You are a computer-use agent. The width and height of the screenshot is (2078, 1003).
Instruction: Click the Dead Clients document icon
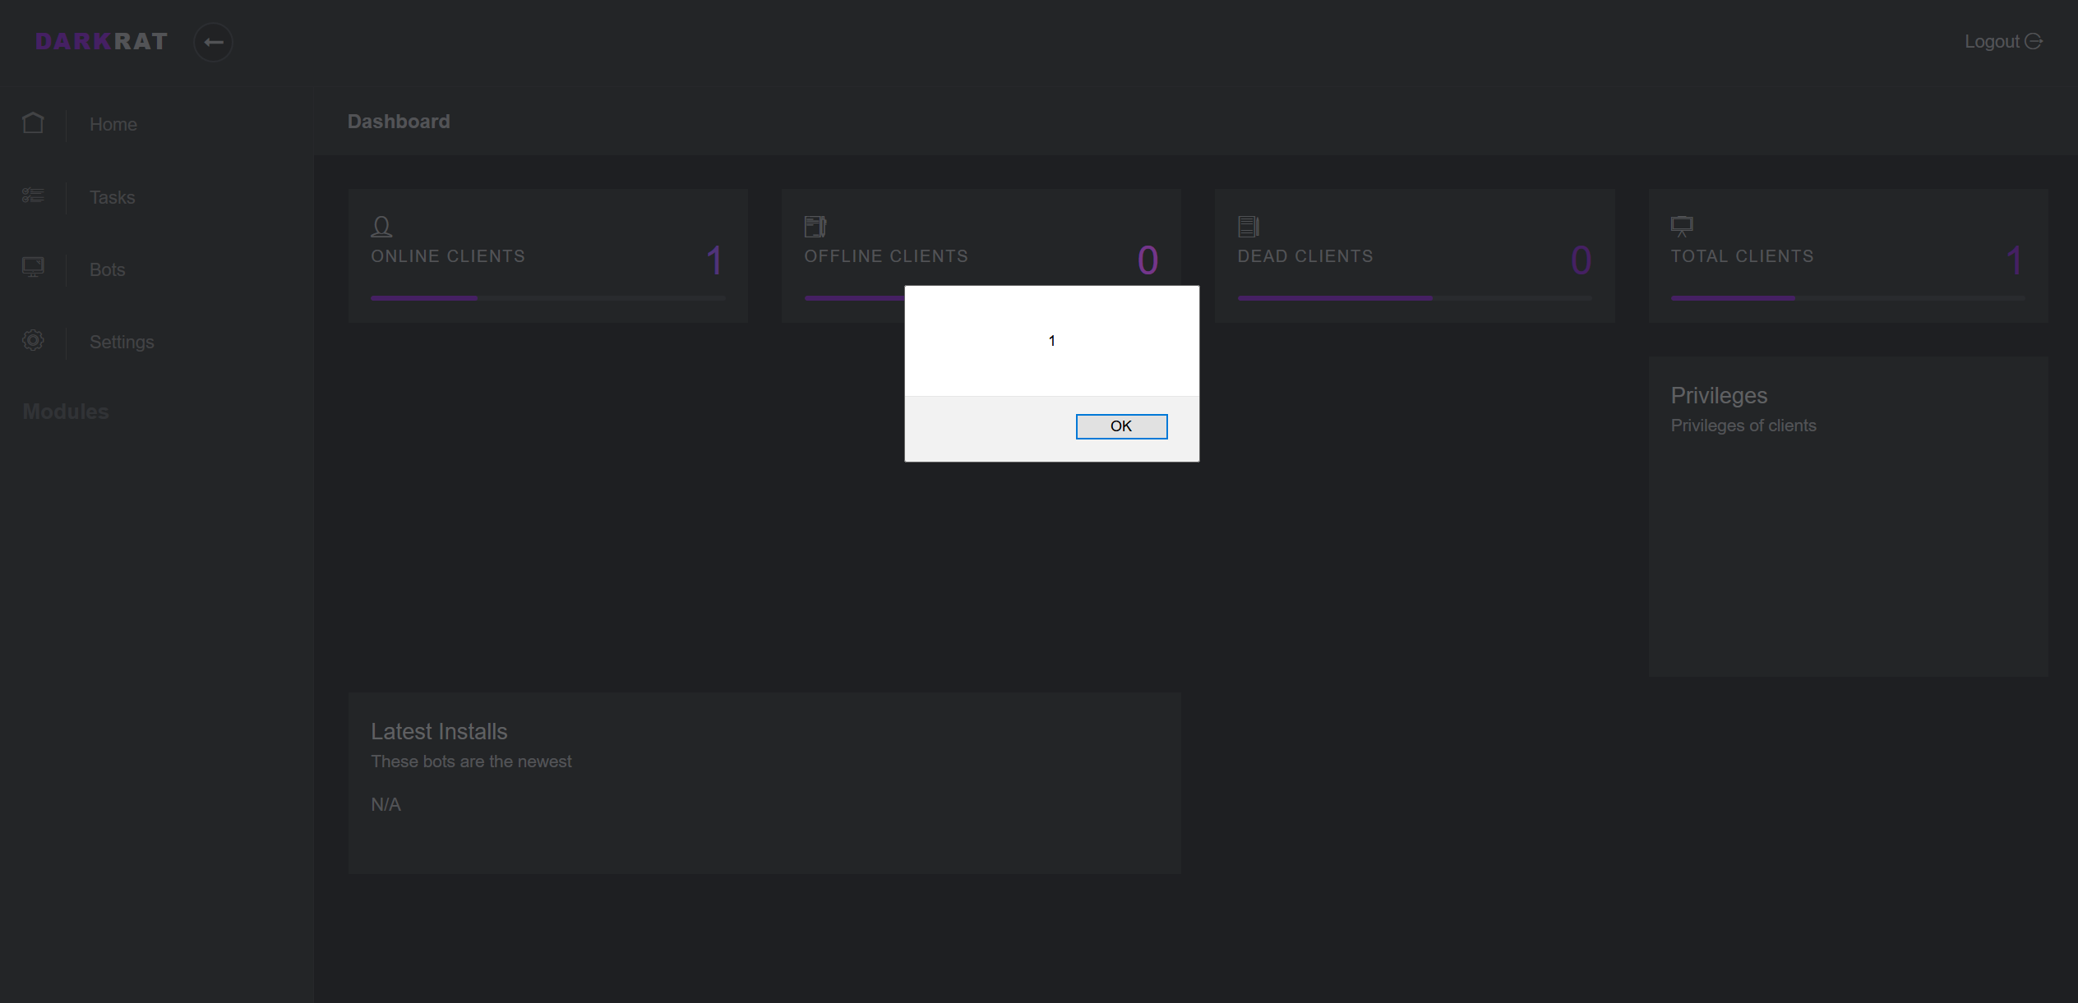[x=1249, y=227]
